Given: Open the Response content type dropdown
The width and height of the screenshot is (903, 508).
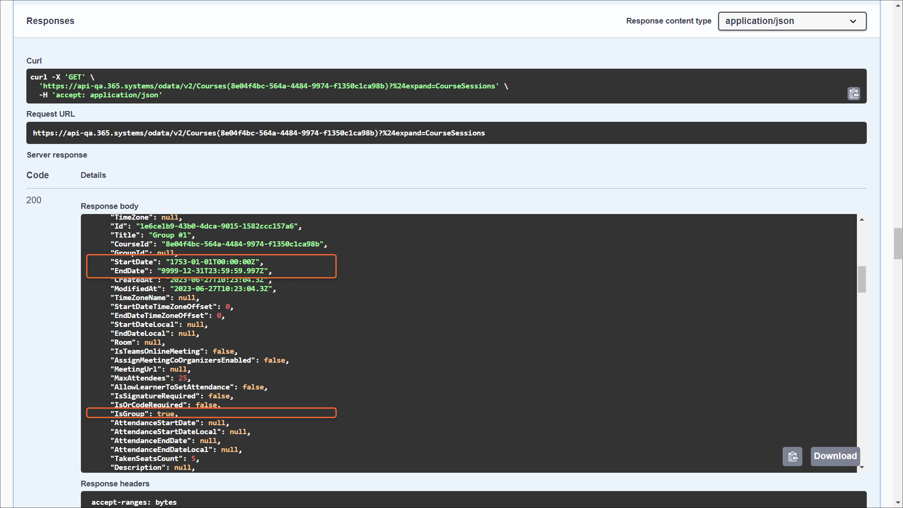Looking at the screenshot, I should 792,21.
